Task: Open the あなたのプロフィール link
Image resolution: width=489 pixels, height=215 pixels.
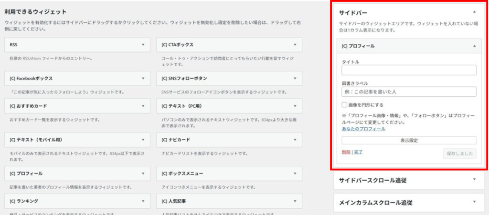Action: tap(363, 129)
